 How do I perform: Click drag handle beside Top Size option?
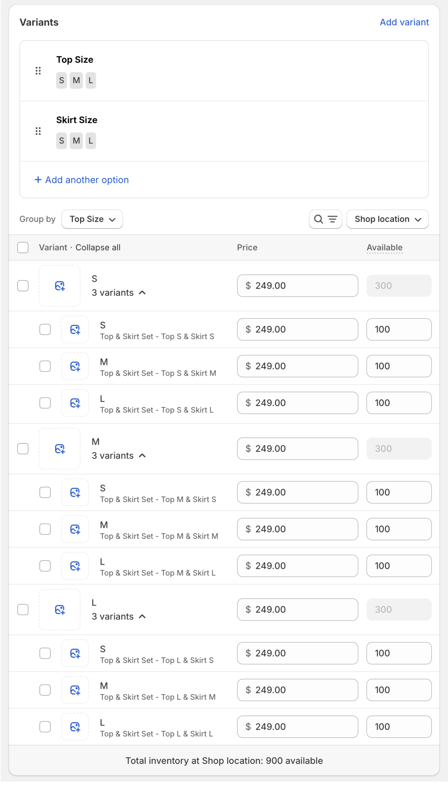[x=38, y=71]
